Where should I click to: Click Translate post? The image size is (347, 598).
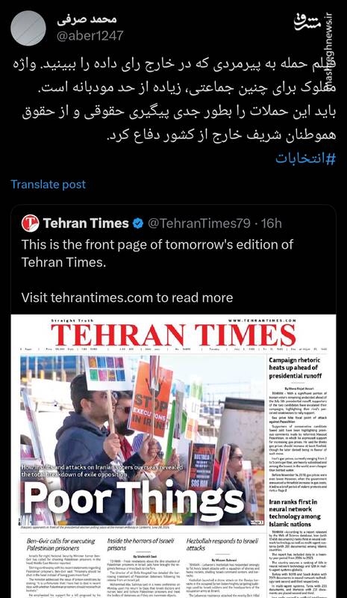click(x=49, y=184)
